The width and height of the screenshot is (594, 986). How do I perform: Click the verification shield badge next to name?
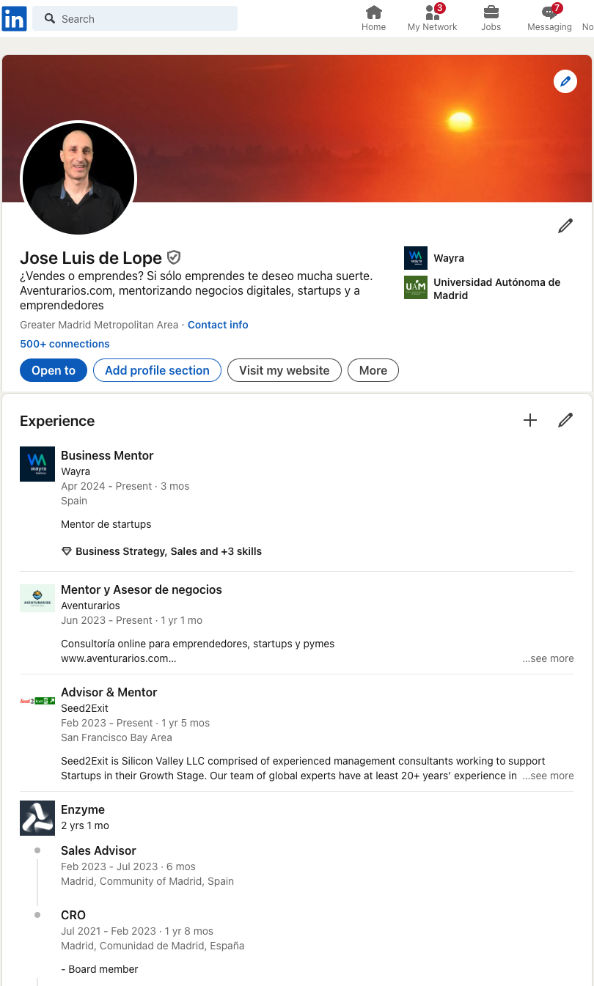point(174,257)
